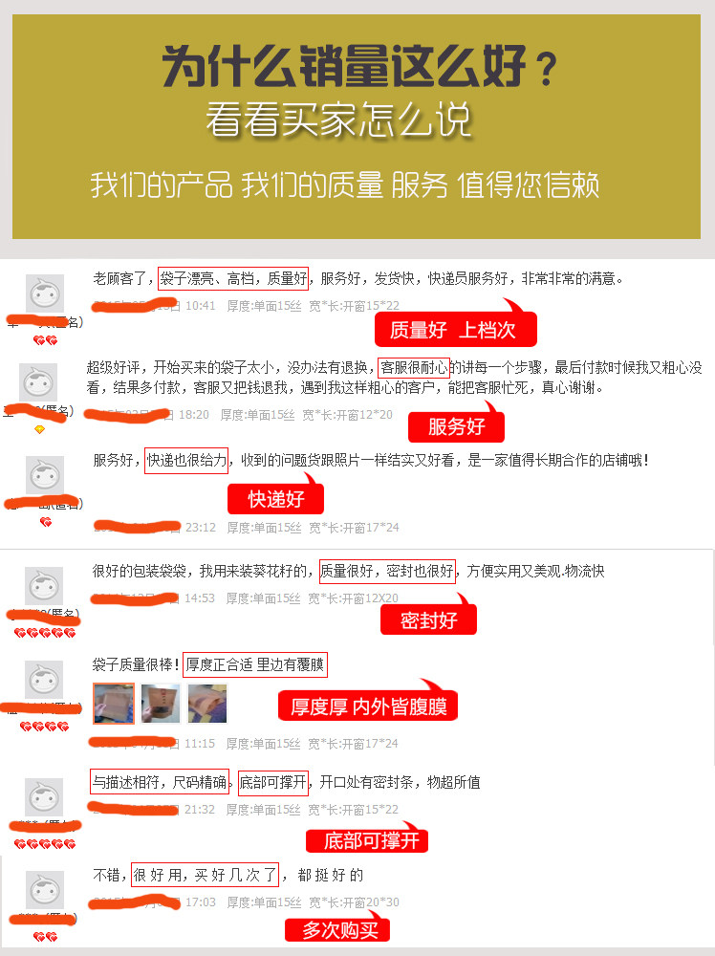Open the second review photo thumbnail

(161, 703)
